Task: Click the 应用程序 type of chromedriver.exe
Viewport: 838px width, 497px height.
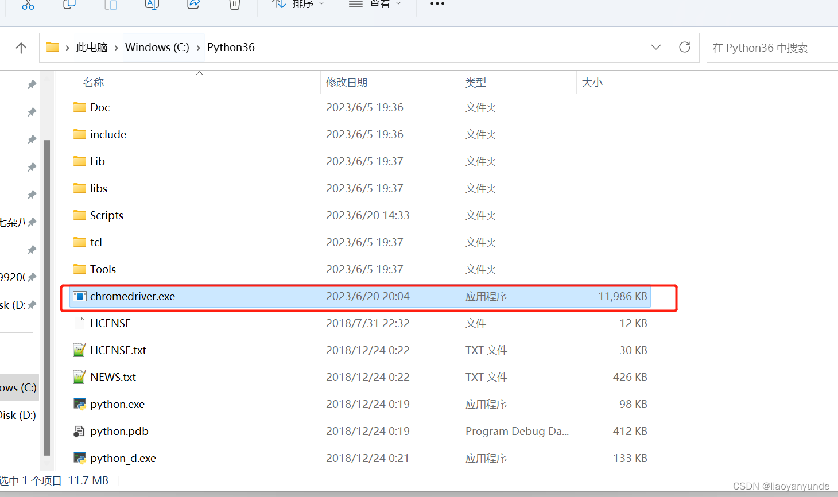Action: click(x=486, y=296)
